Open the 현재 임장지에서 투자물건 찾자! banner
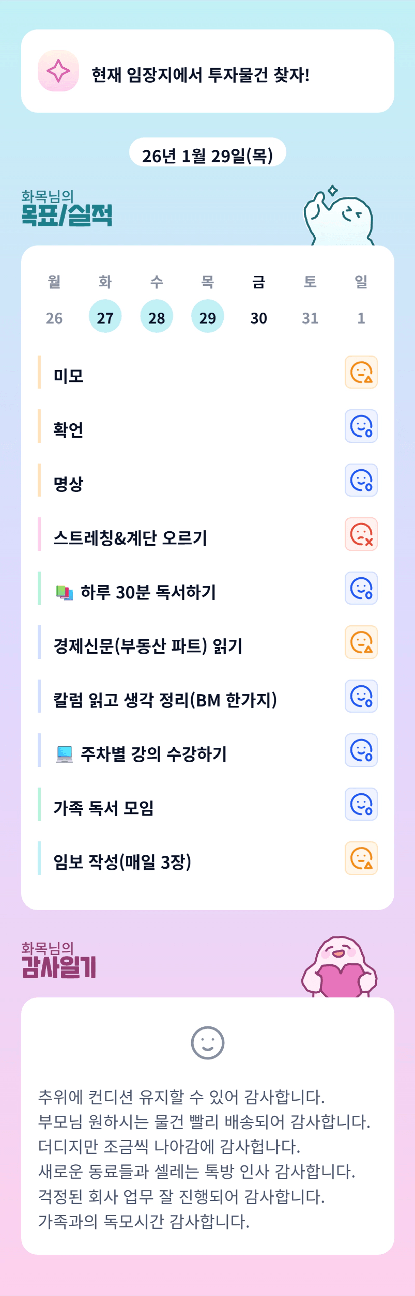 (208, 71)
